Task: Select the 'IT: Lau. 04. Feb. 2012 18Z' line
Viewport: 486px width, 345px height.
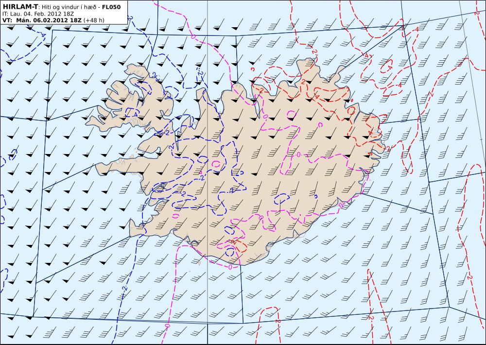Action: click(x=38, y=14)
